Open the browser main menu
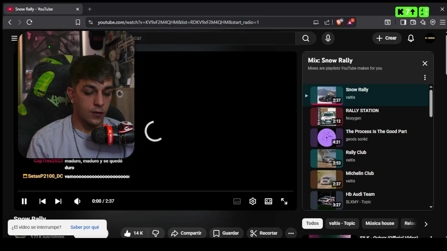Screen dimensions: 447x251 pos(442,22)
